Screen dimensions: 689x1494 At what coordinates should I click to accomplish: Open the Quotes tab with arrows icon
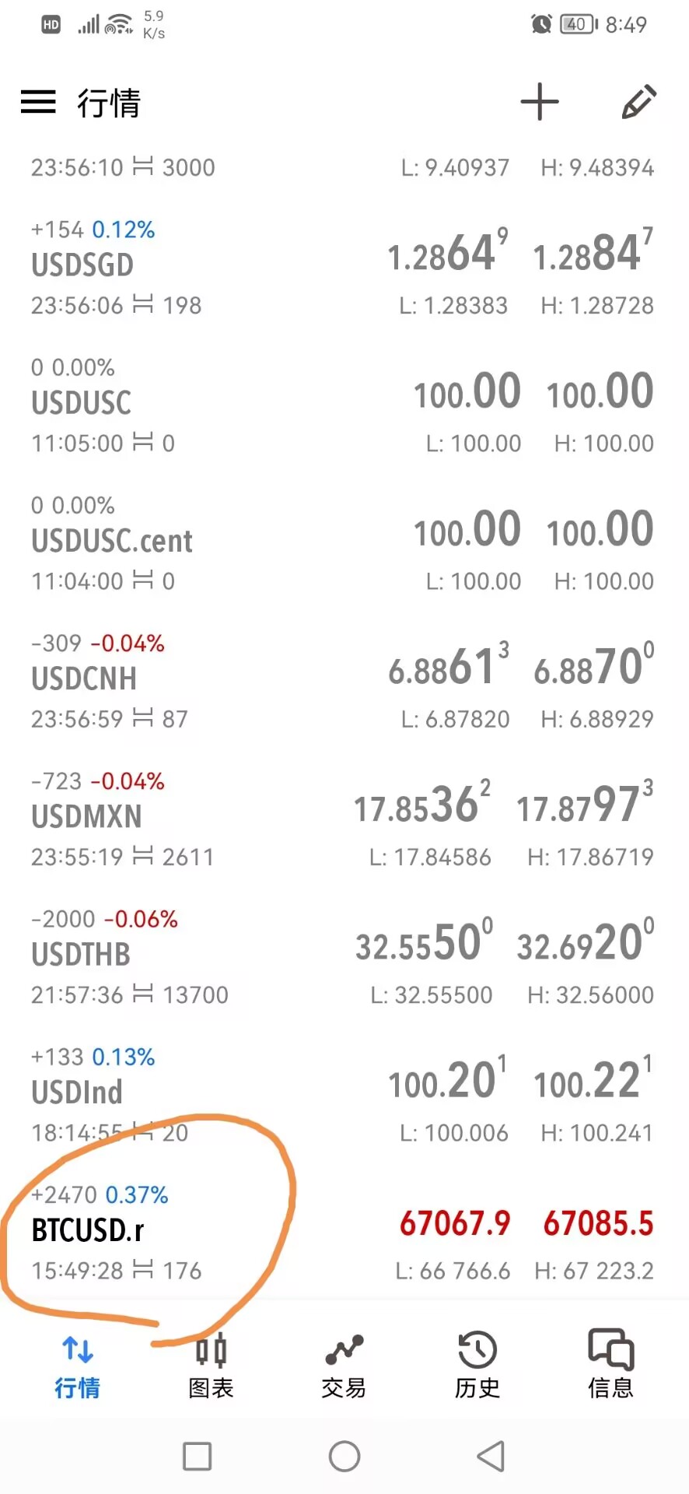77,1366
